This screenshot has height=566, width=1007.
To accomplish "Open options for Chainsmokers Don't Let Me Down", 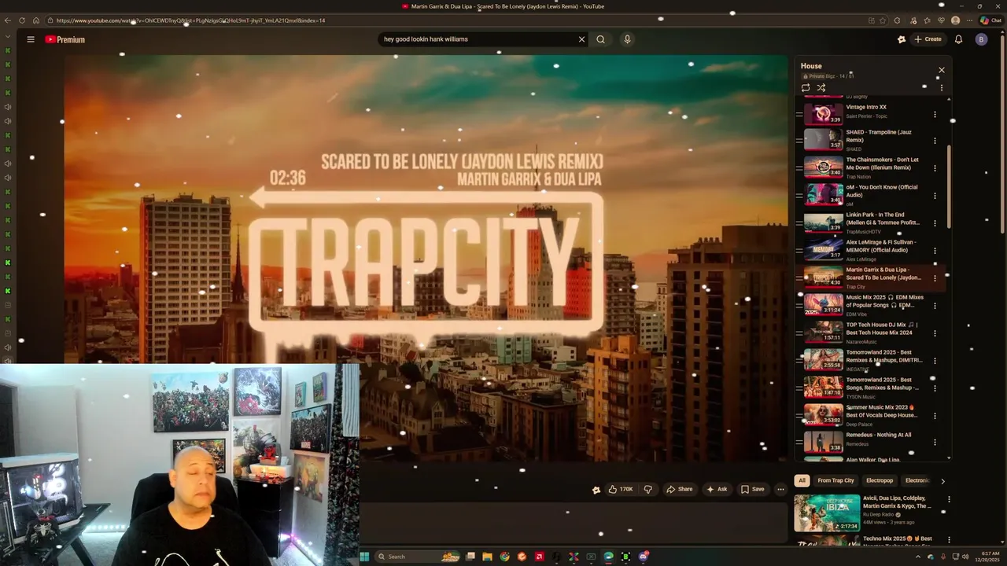I will (x=935, y=168).
